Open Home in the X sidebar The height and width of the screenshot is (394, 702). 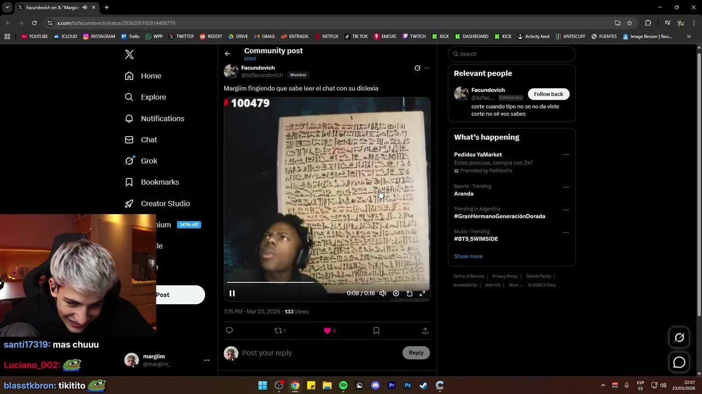click(x=143, y=76)
